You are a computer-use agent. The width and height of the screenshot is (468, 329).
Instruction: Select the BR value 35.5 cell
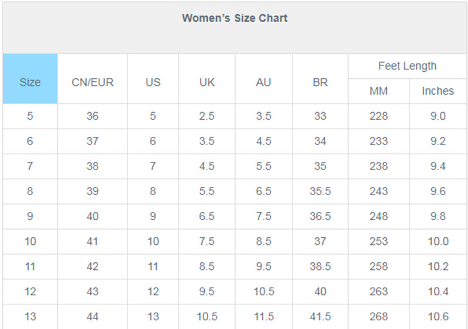click(320, 192)
